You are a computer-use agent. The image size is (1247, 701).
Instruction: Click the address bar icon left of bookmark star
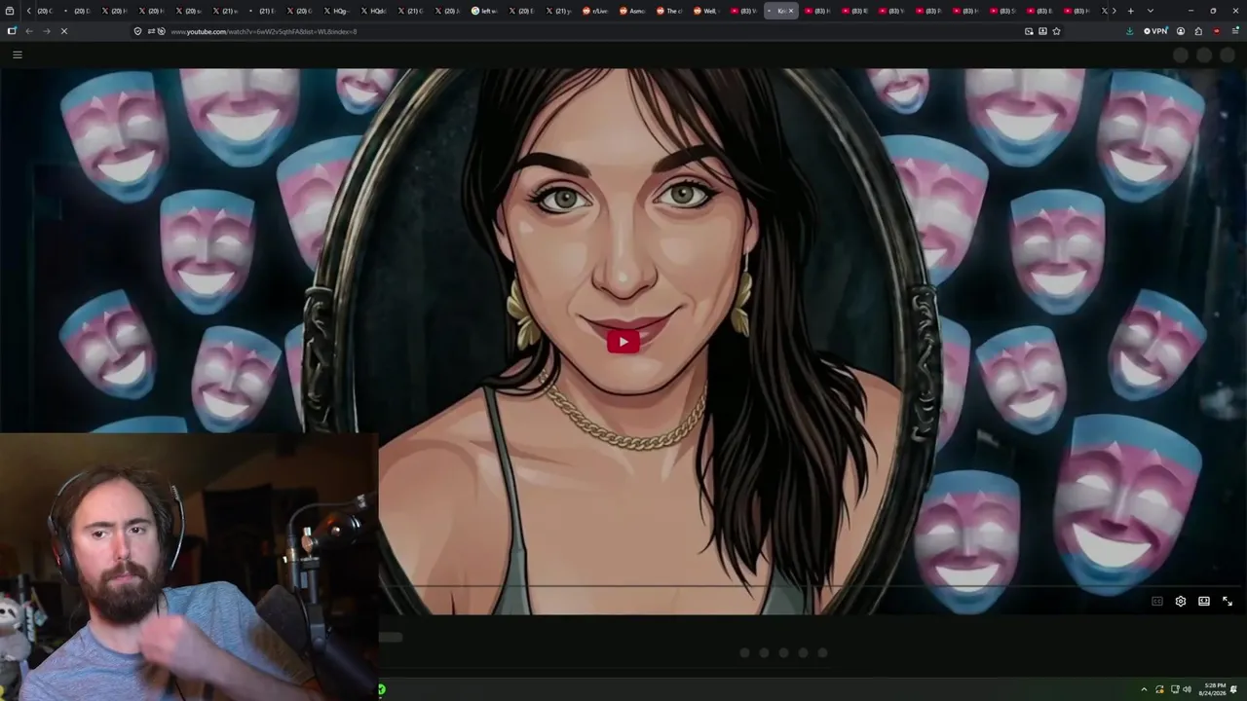pyautogui.click(x=1042, y=31)
